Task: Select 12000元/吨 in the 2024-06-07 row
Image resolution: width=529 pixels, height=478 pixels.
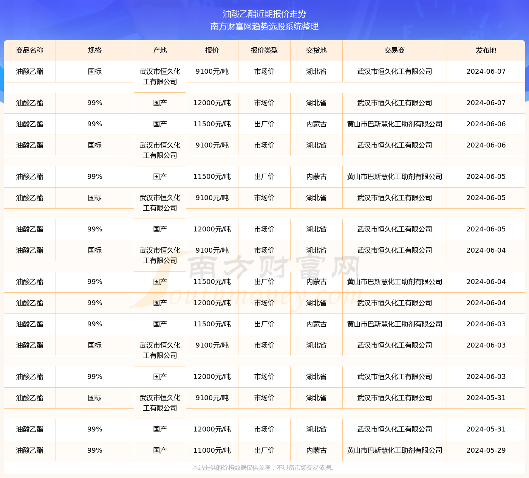Action: (x=212, y=103)
